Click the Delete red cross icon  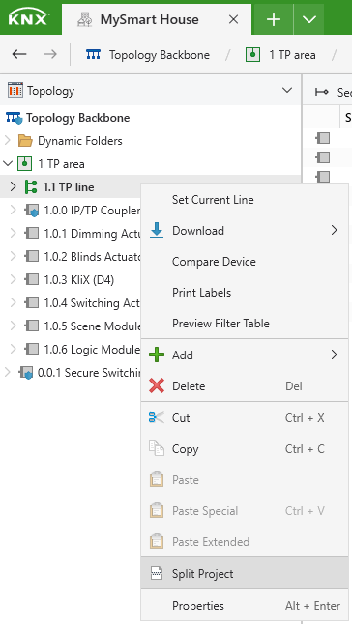click(x=157, y=385)
